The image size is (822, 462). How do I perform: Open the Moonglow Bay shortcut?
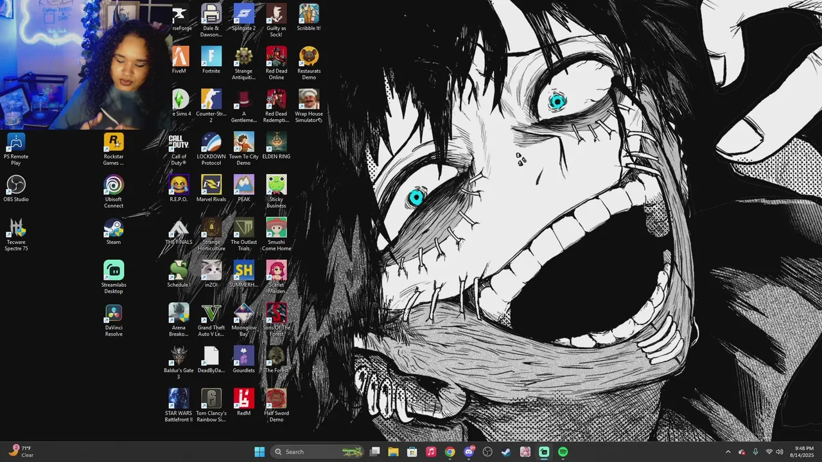(x=244, y=320)
